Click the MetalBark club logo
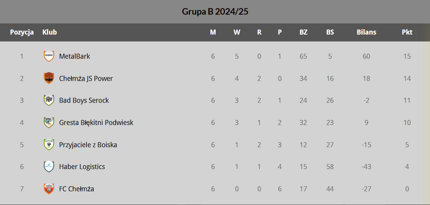430x205 pixels. point(49,56)
